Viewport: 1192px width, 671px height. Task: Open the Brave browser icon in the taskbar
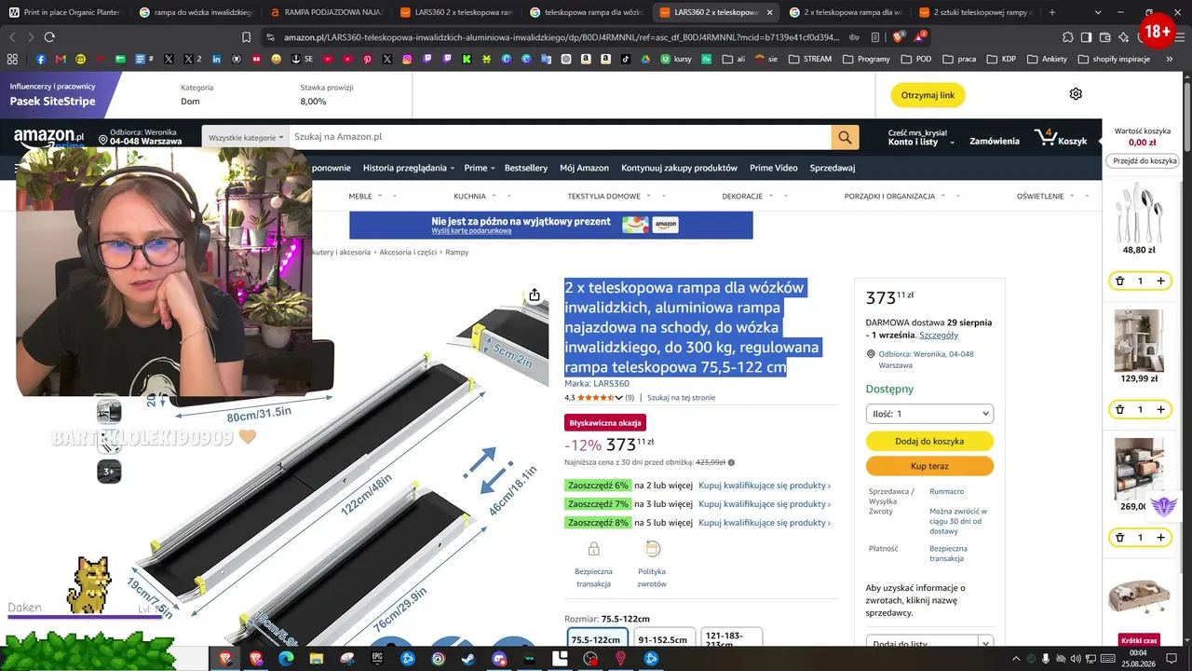tap(224, 659)
